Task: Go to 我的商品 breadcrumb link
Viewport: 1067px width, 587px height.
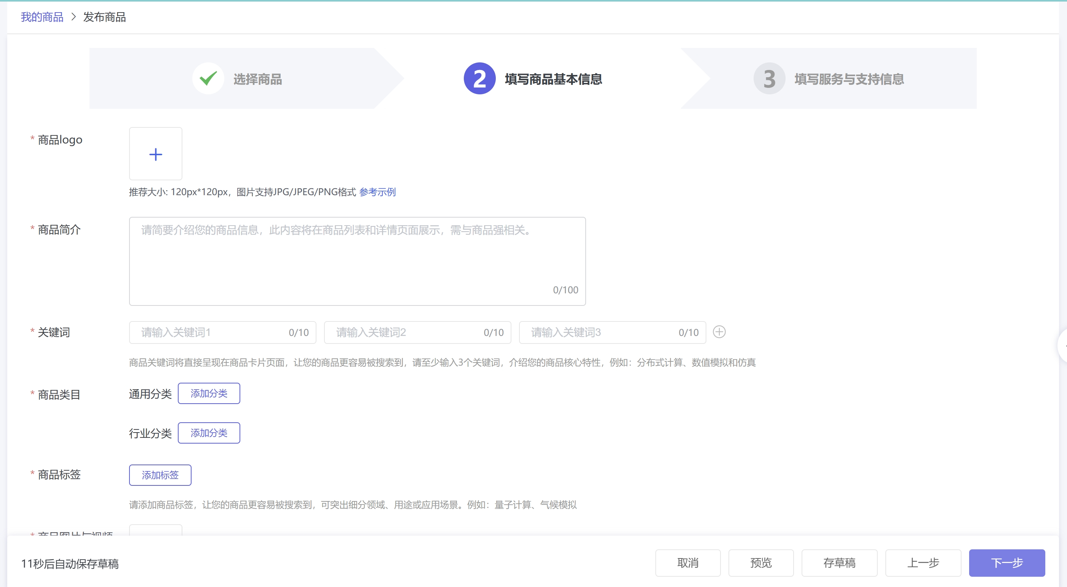Action: [x=42, y=17]
